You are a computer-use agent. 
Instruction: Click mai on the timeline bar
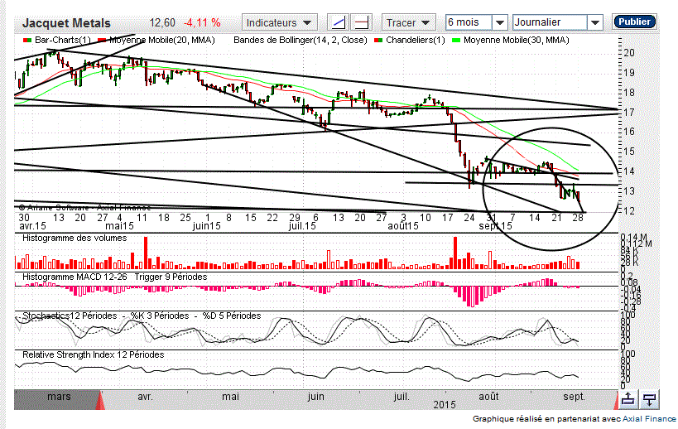[230, 397]
